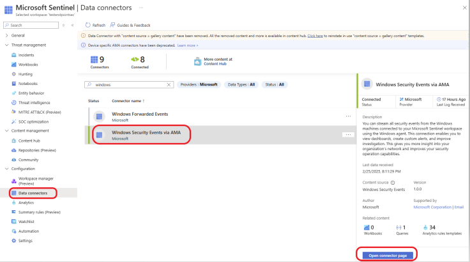Viewport: 470px width, 262px height.
Task: Open the Data Types : All filter
Action: 241,84
